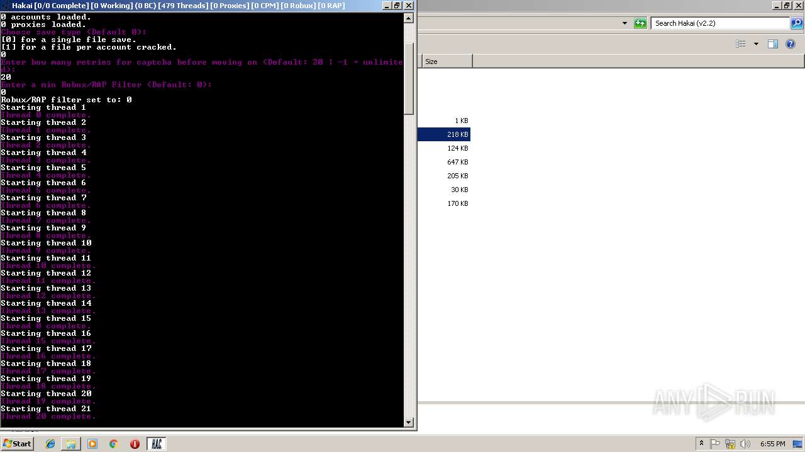805x452 pixels.
Task: Open Action Center flag icon in tray
Action: pos(716,444)
